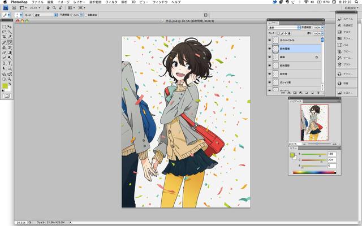362x226 pixels.
Task: Click the Zoom magnifier in the top bar
Action: tap(53, 8)
